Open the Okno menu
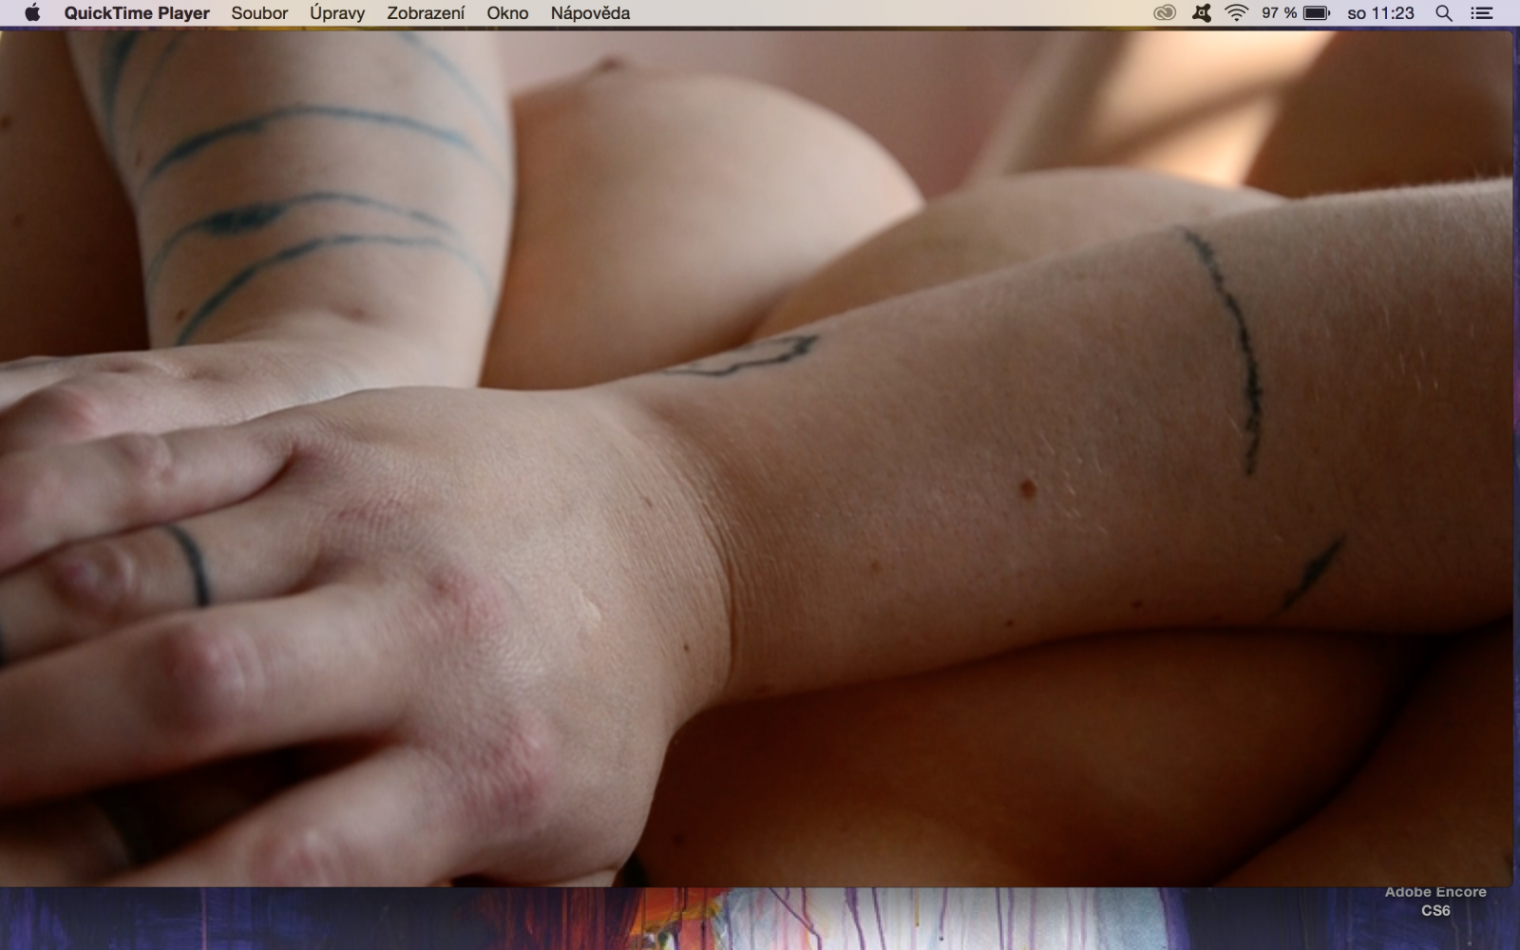The height and width of the screenshot is (950, 1520). pyautogui.click(x=507, y=13)
